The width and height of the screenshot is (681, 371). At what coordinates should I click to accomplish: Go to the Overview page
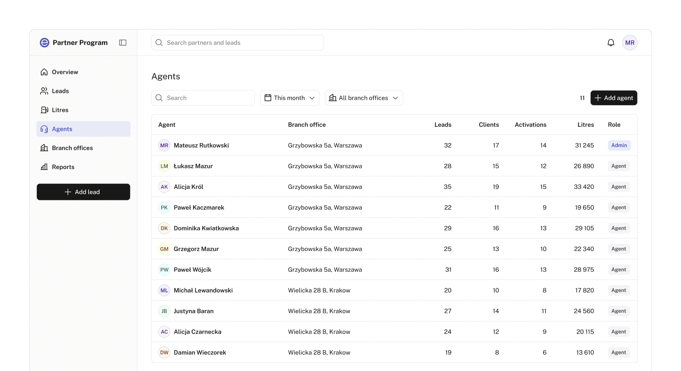pyautogui.click(x=65, y=72)
